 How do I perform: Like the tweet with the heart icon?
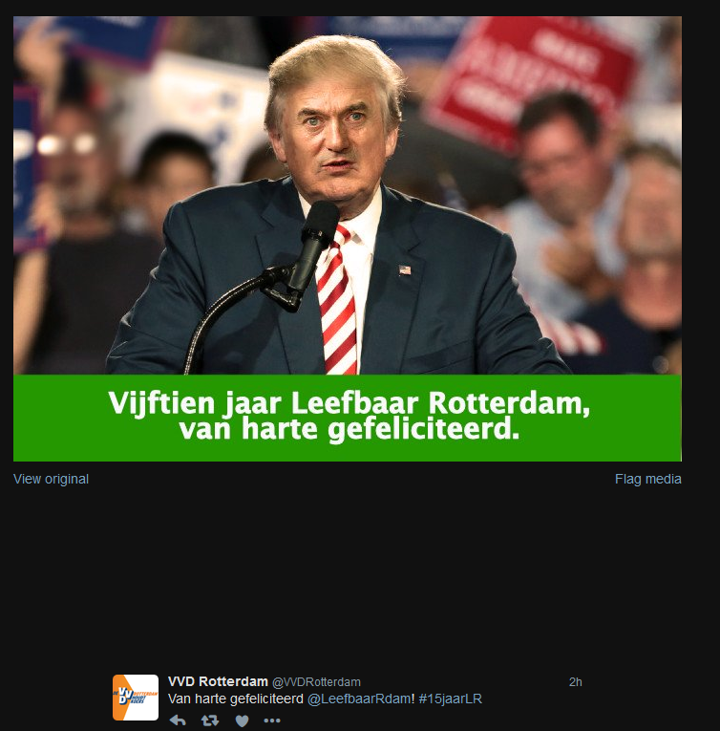point(242,720)
